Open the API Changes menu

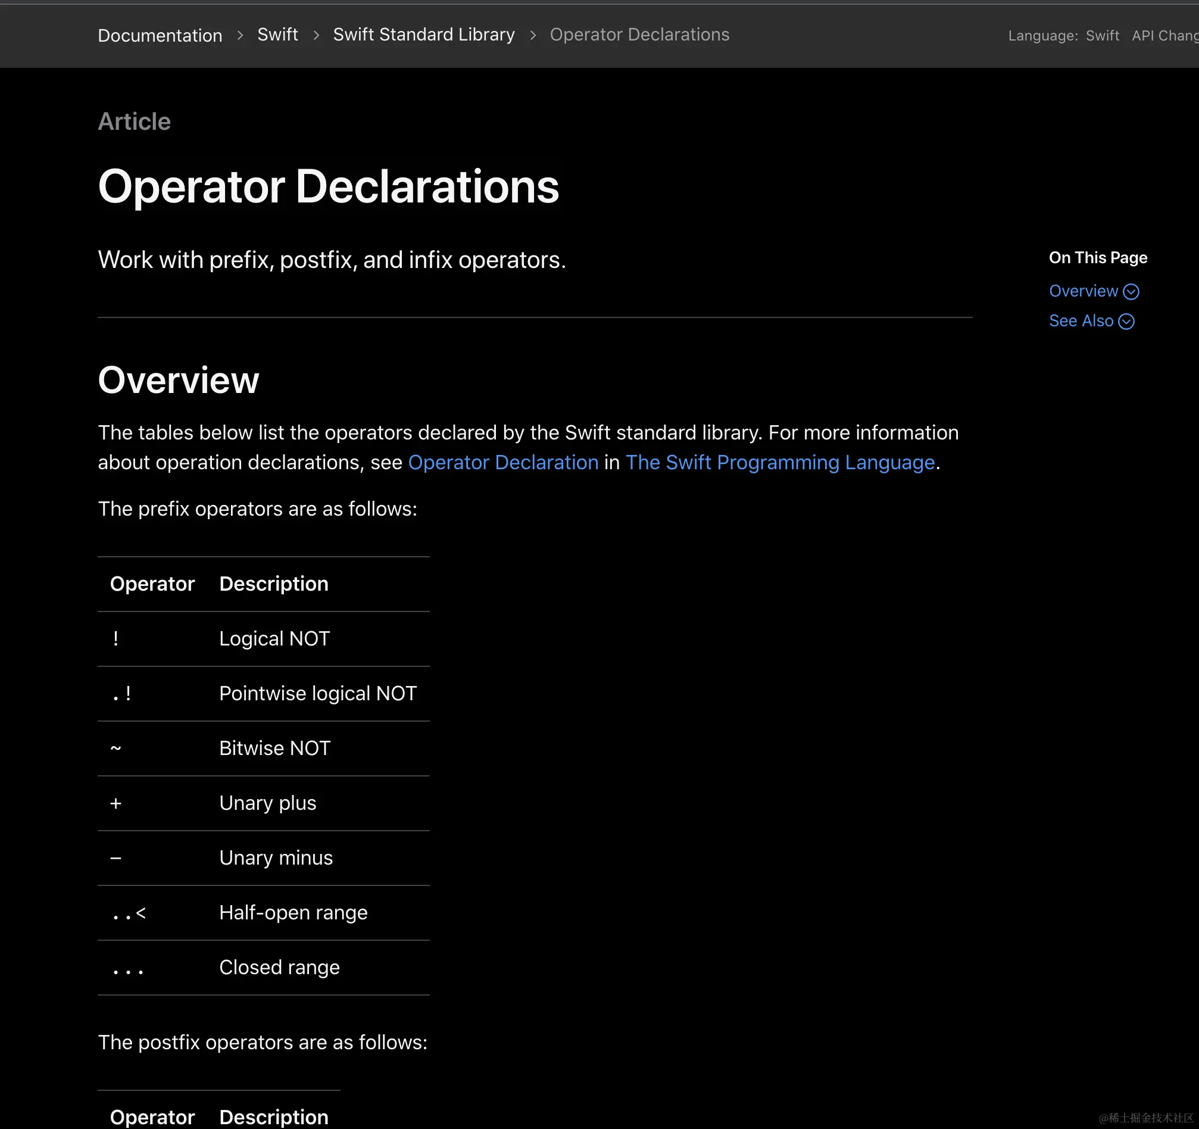click(x=1164, y=36)
